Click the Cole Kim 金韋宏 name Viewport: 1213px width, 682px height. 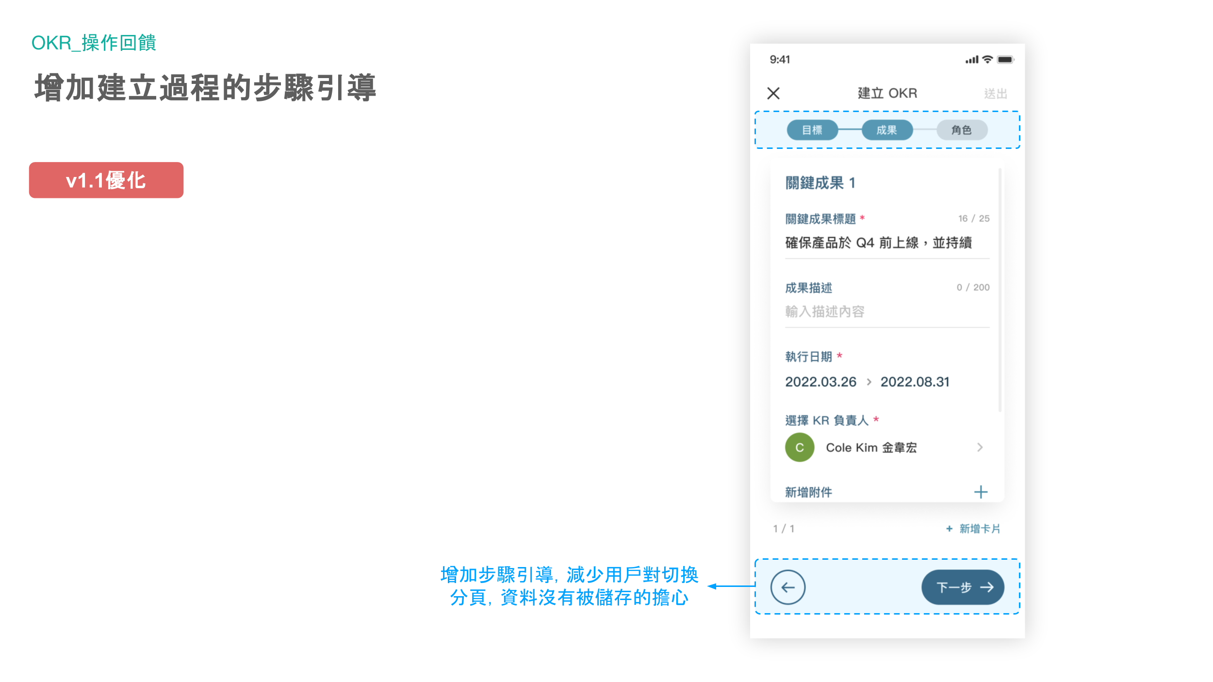coord(871,448)
